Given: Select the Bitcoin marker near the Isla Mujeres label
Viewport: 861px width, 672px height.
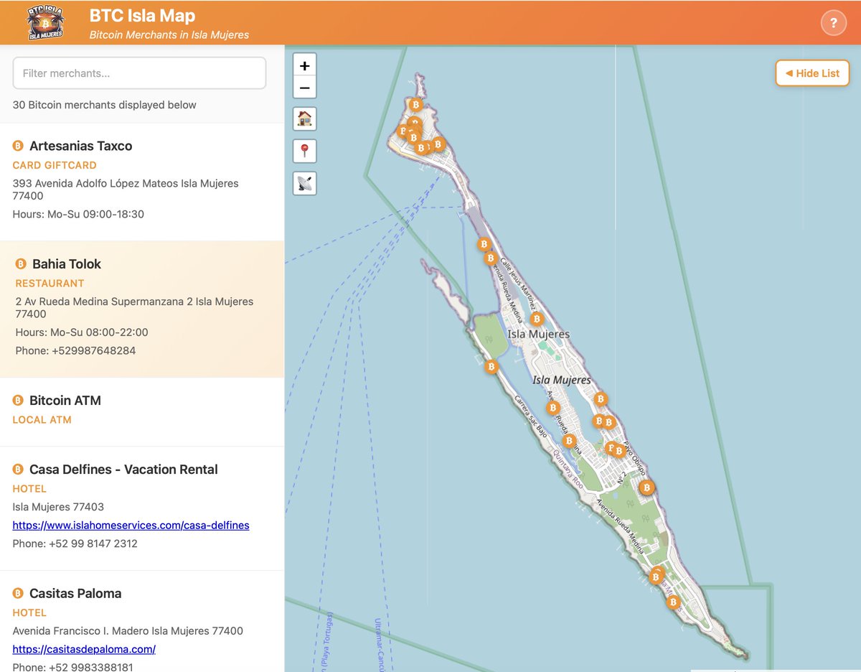Looking at the screenshot, I should tap(537, 319).
